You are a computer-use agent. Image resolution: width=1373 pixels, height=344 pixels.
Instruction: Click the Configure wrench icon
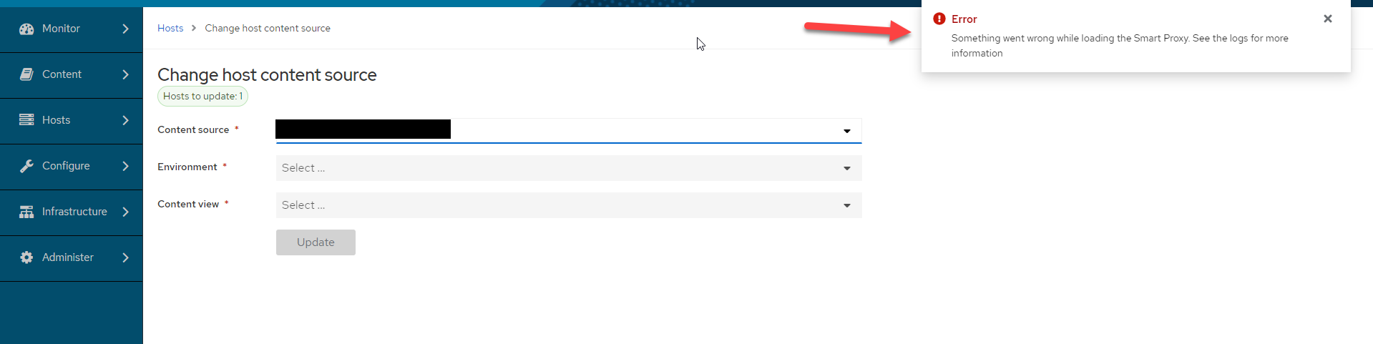click(x=26, y=166)
